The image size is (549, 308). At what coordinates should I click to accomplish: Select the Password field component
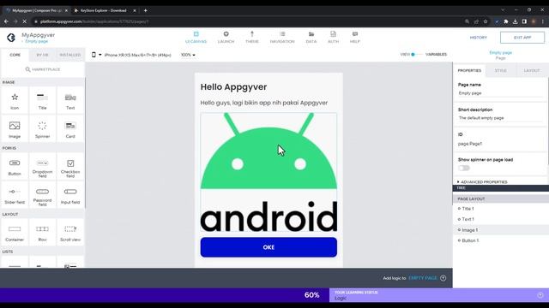tap(42, 195)
